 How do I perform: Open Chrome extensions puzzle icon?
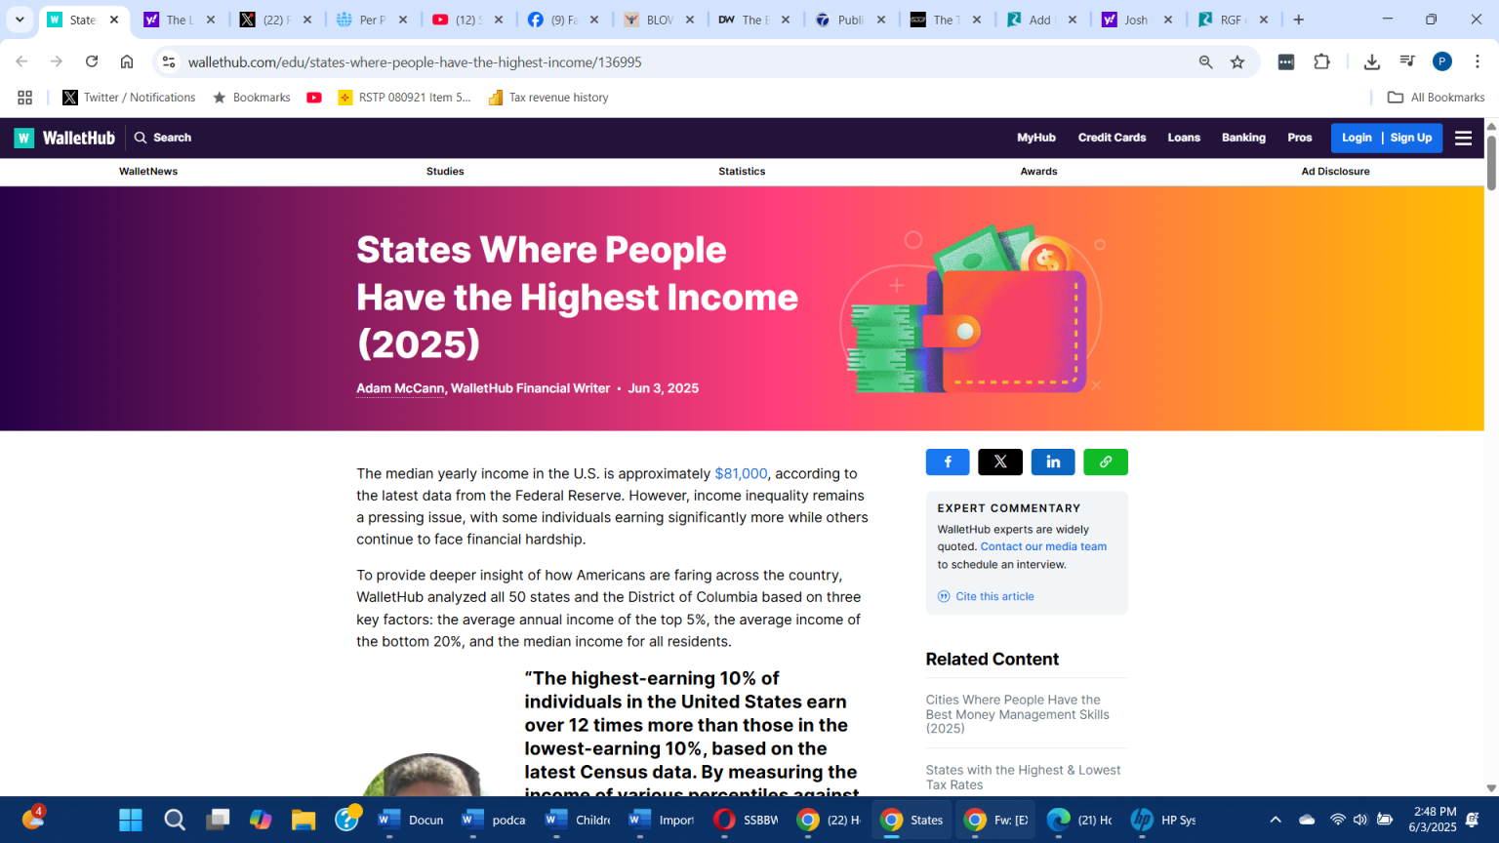[1321, 61]
